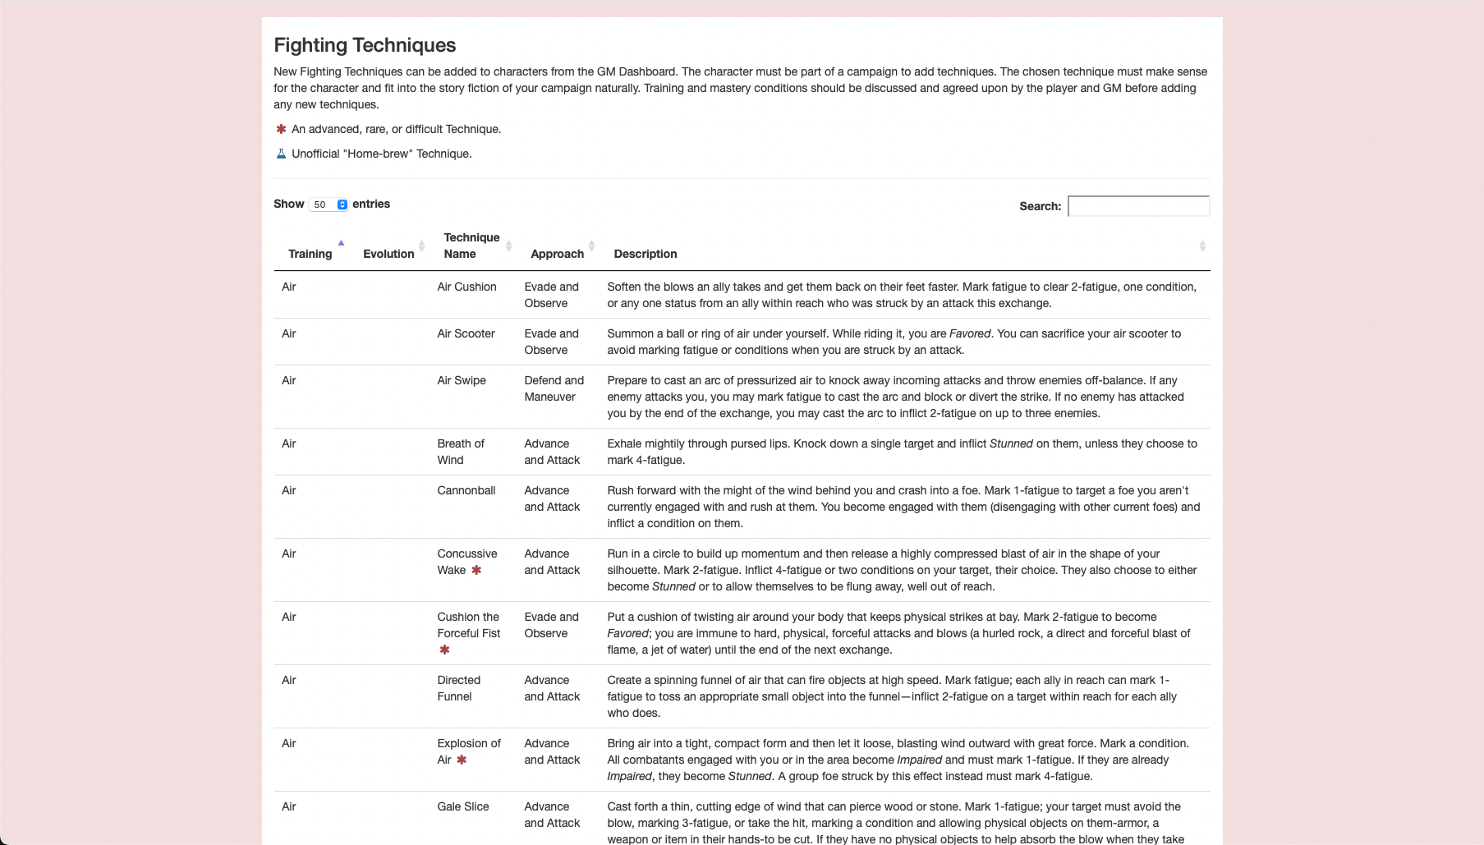
Task: Click the Description column sort arrows
Action: coord(1201,246)
